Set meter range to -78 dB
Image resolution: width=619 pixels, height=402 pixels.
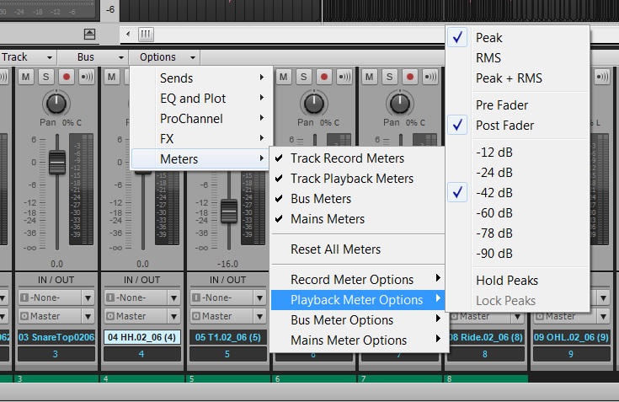[518, 233]
